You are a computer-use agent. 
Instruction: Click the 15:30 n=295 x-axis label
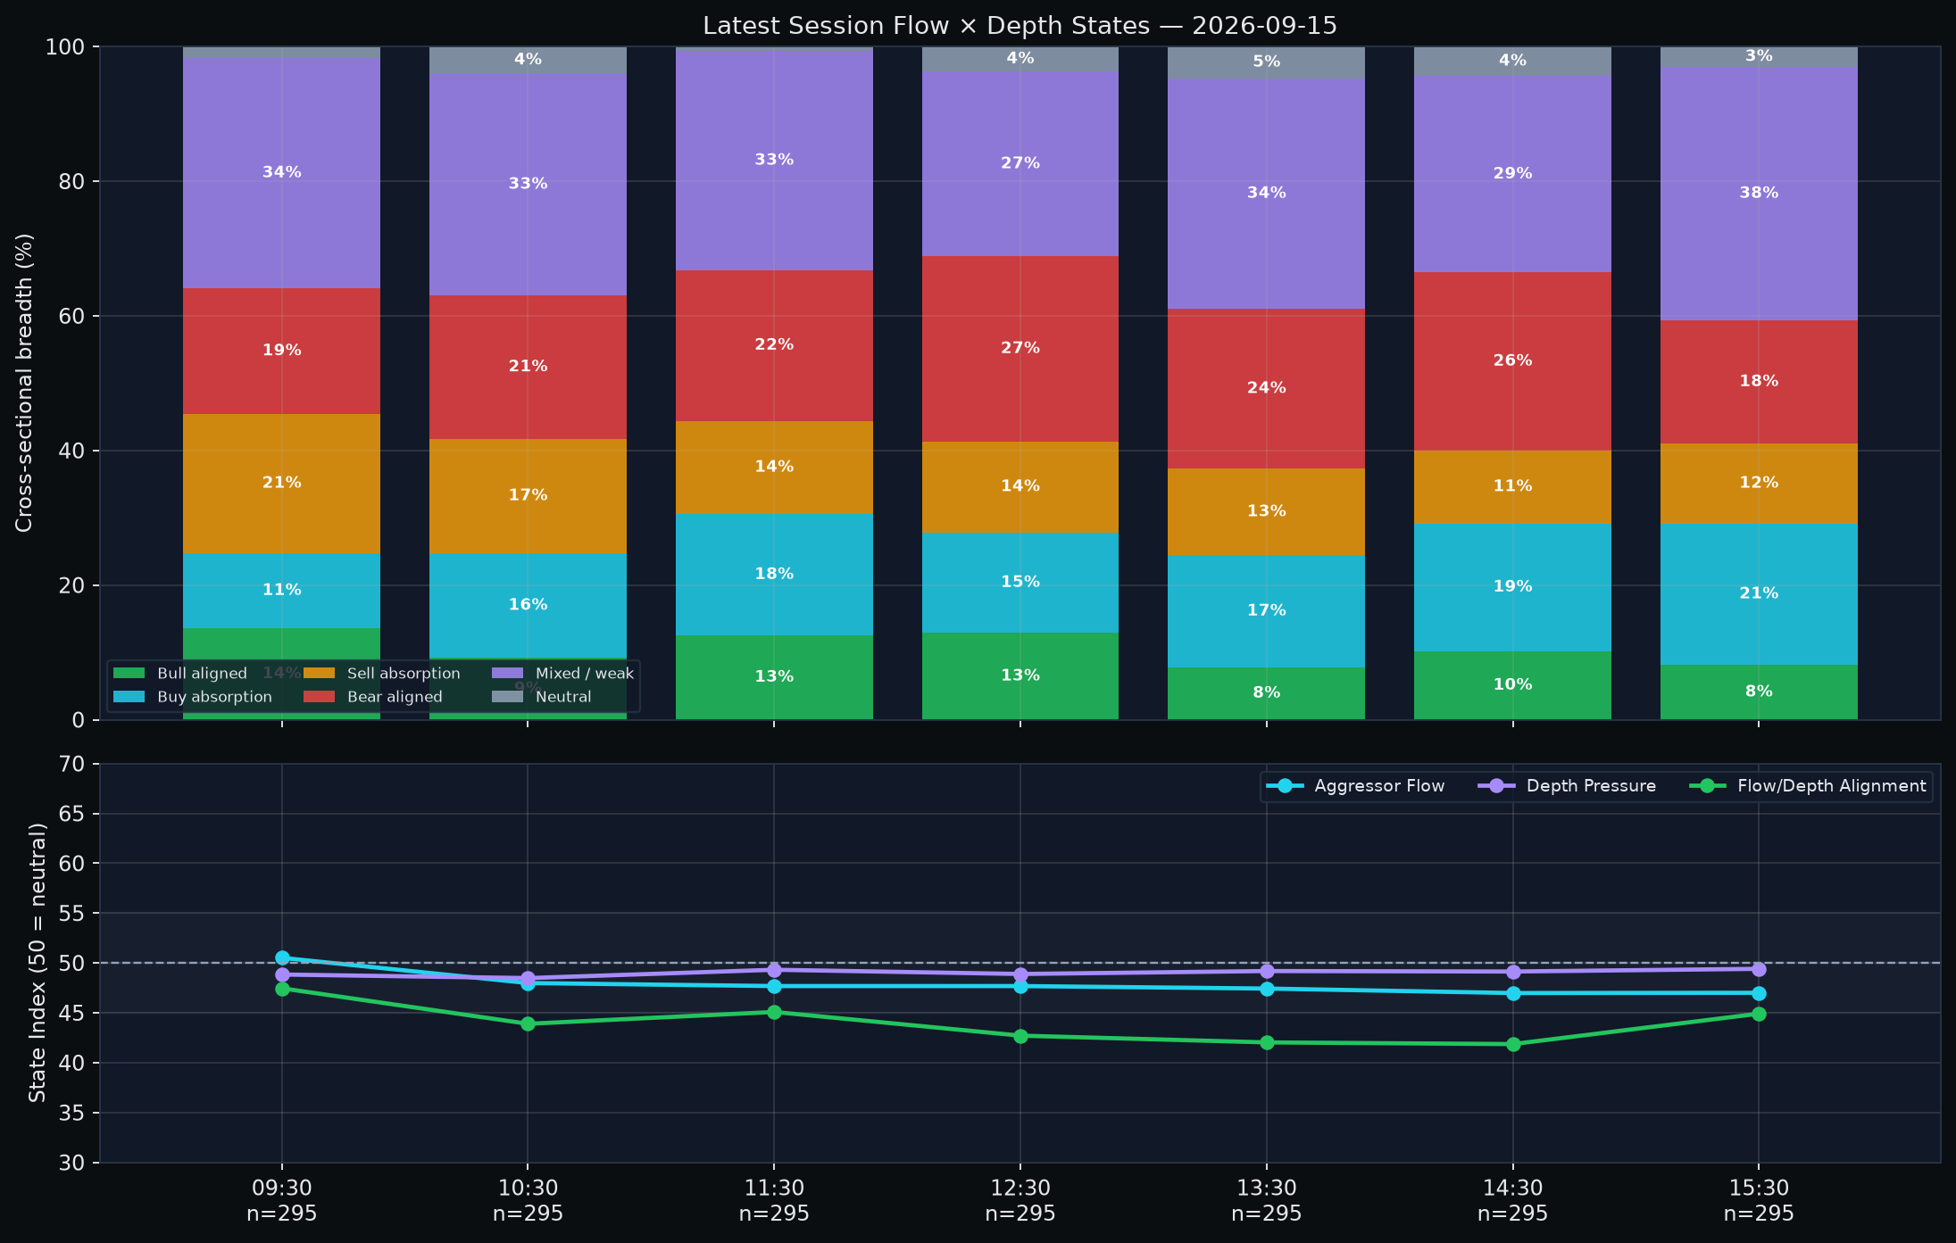point(1759,1201)
